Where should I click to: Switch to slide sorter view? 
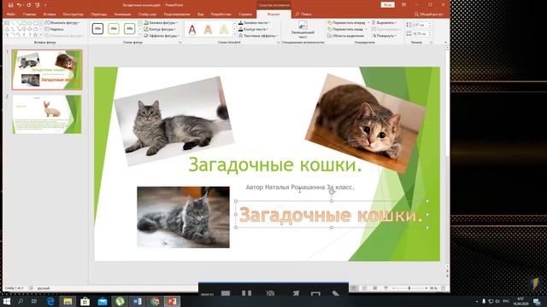[364, 288]
